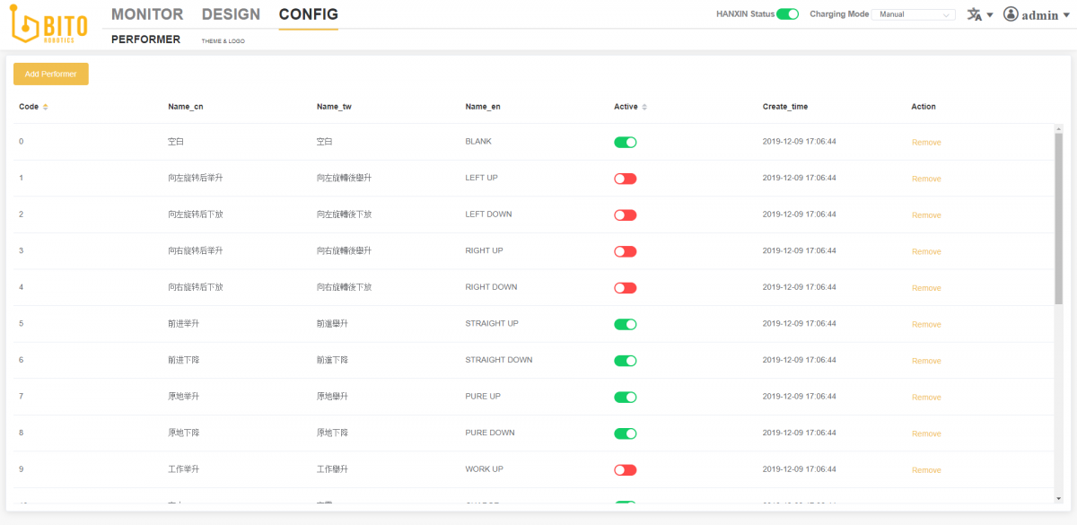Click the 原地下降 Name_cn cell

click(x=183, y=433)
